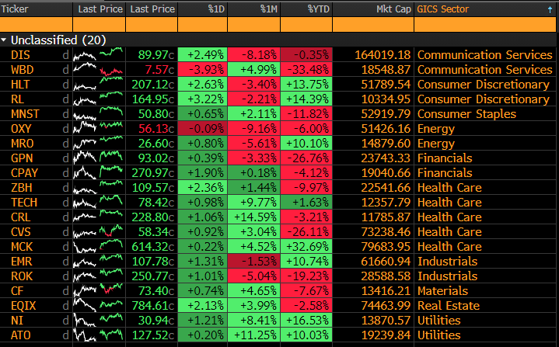This screenshot has width=559, height=347.
Task: Select the TECH ticker
Action: [24, 202]
